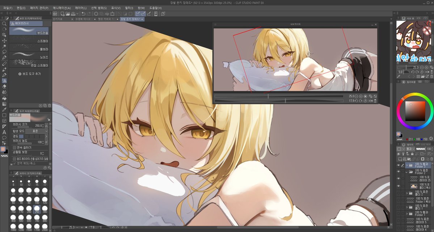434x232 pixels.
Task: Click the Navigator preview image
Action: pyautogui.click(x=295, y=60)
